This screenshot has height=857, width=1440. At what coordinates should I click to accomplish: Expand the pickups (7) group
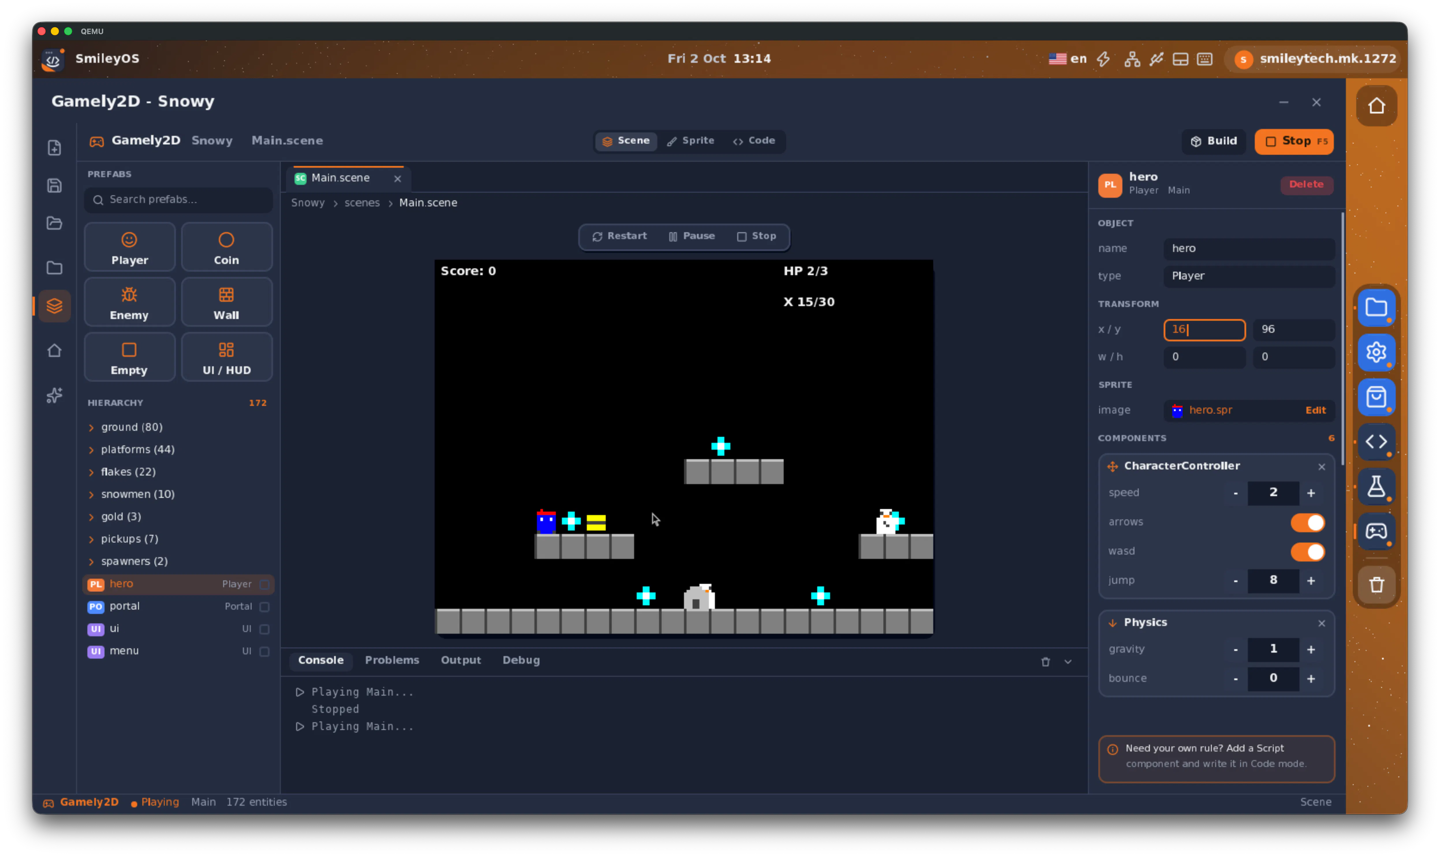(x=91, y=539)
